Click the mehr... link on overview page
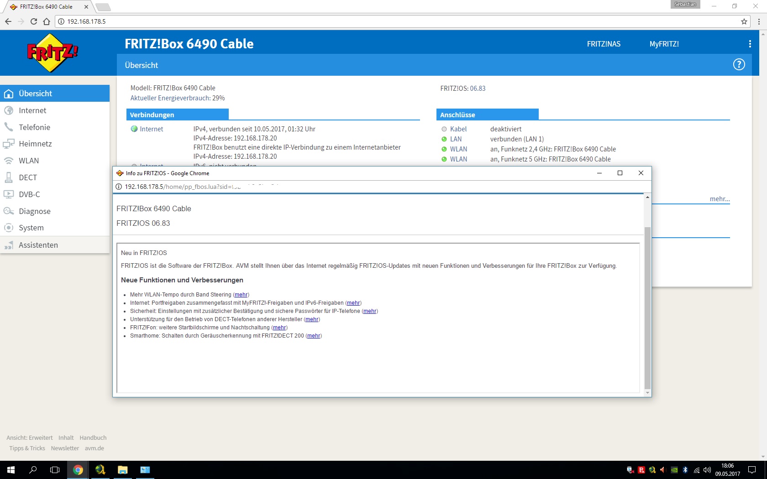Image resolution: width=767 pixels, height=479 pixels. coord(720,199)
